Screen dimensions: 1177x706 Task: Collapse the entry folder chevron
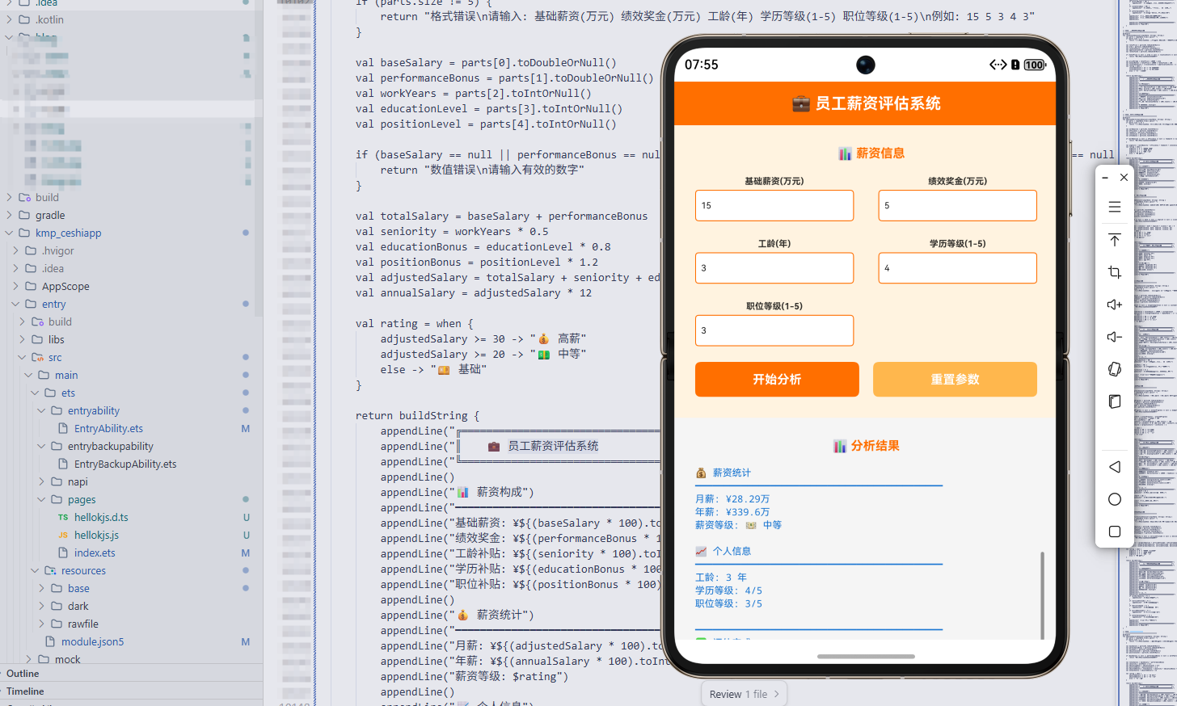coord(15,304)
